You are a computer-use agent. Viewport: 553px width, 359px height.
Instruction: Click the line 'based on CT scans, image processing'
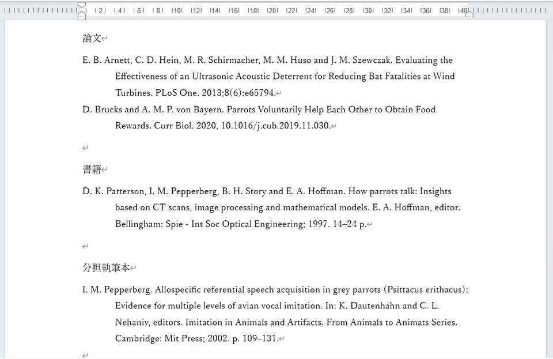(287, 207)
